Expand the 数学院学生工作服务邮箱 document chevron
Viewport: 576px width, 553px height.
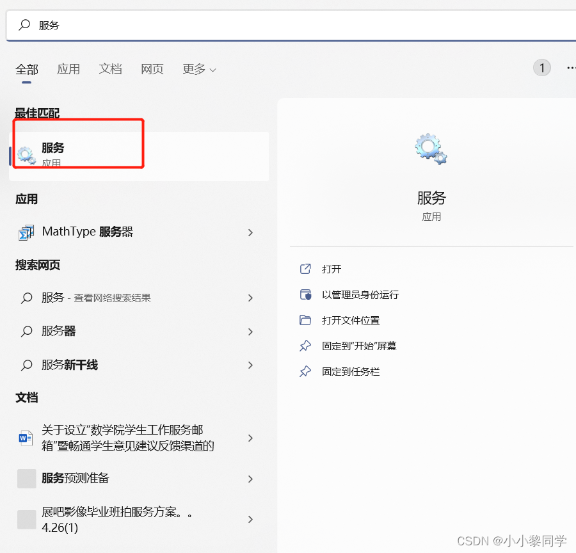click(x=250, y=438)
